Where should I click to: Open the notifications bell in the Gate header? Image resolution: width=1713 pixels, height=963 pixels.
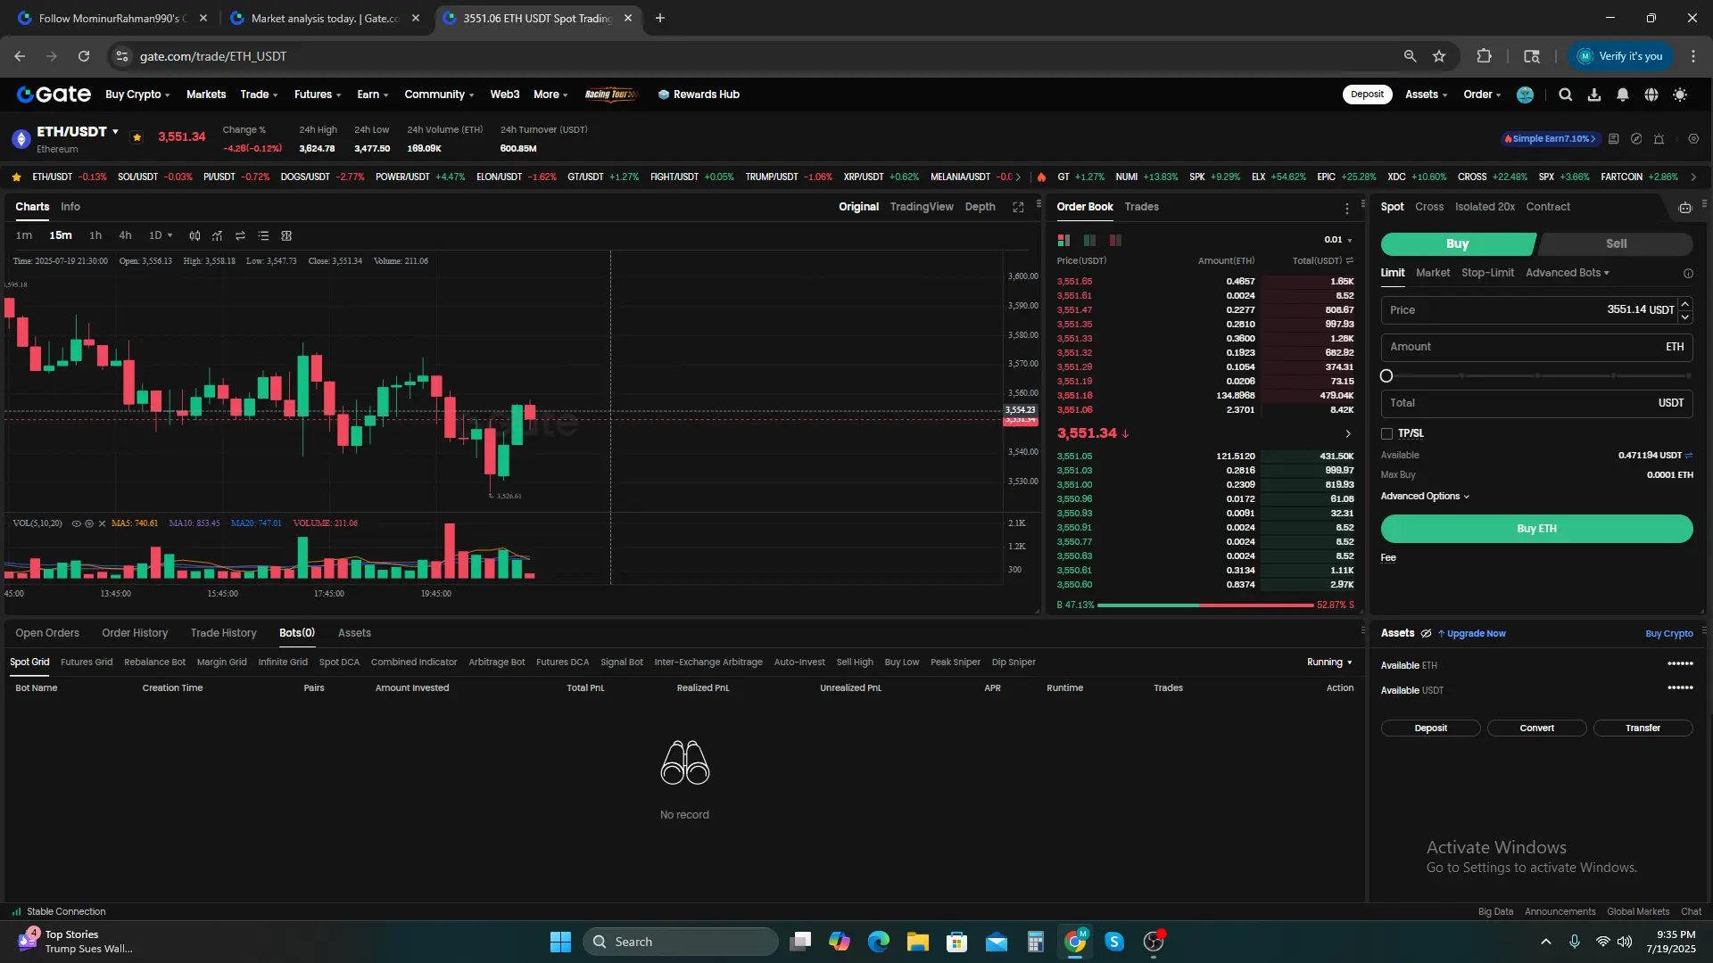1623,95
